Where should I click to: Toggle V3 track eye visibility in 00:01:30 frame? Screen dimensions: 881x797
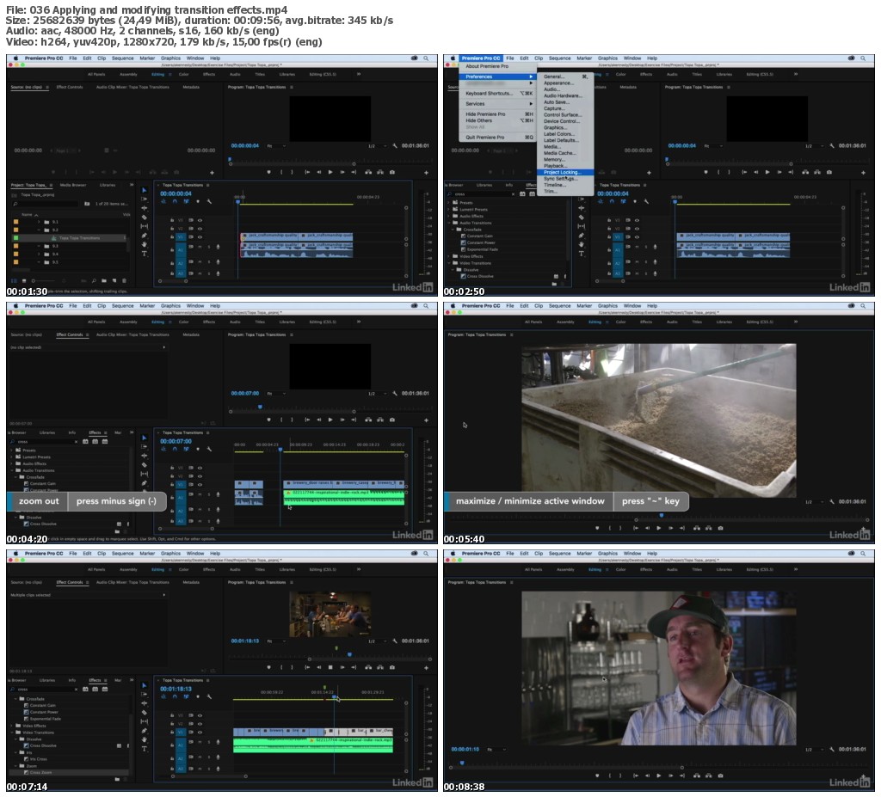[x=200, y=220]
